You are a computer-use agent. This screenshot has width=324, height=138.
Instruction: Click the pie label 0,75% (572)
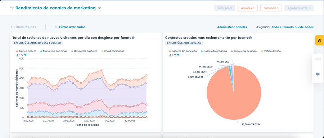tap(206, 66)
